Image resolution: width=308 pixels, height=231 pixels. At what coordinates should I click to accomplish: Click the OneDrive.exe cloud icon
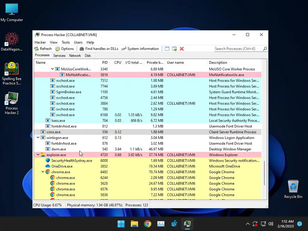click(x=48, y=166)
